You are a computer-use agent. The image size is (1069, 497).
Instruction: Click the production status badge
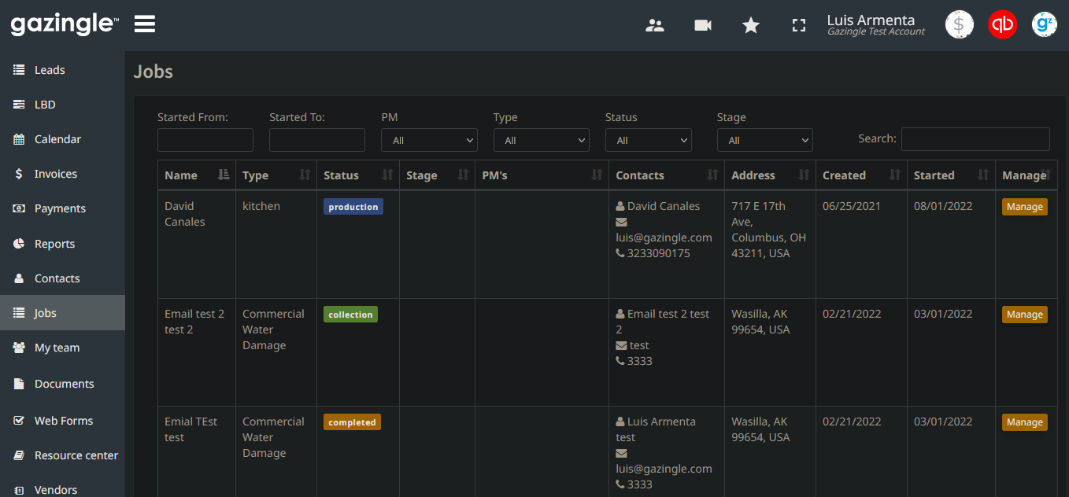coord(353,206)
